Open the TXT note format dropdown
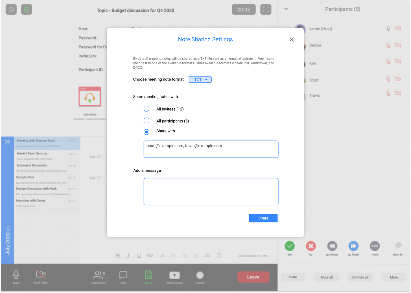 pyautogui.click(x=200, y=80)
